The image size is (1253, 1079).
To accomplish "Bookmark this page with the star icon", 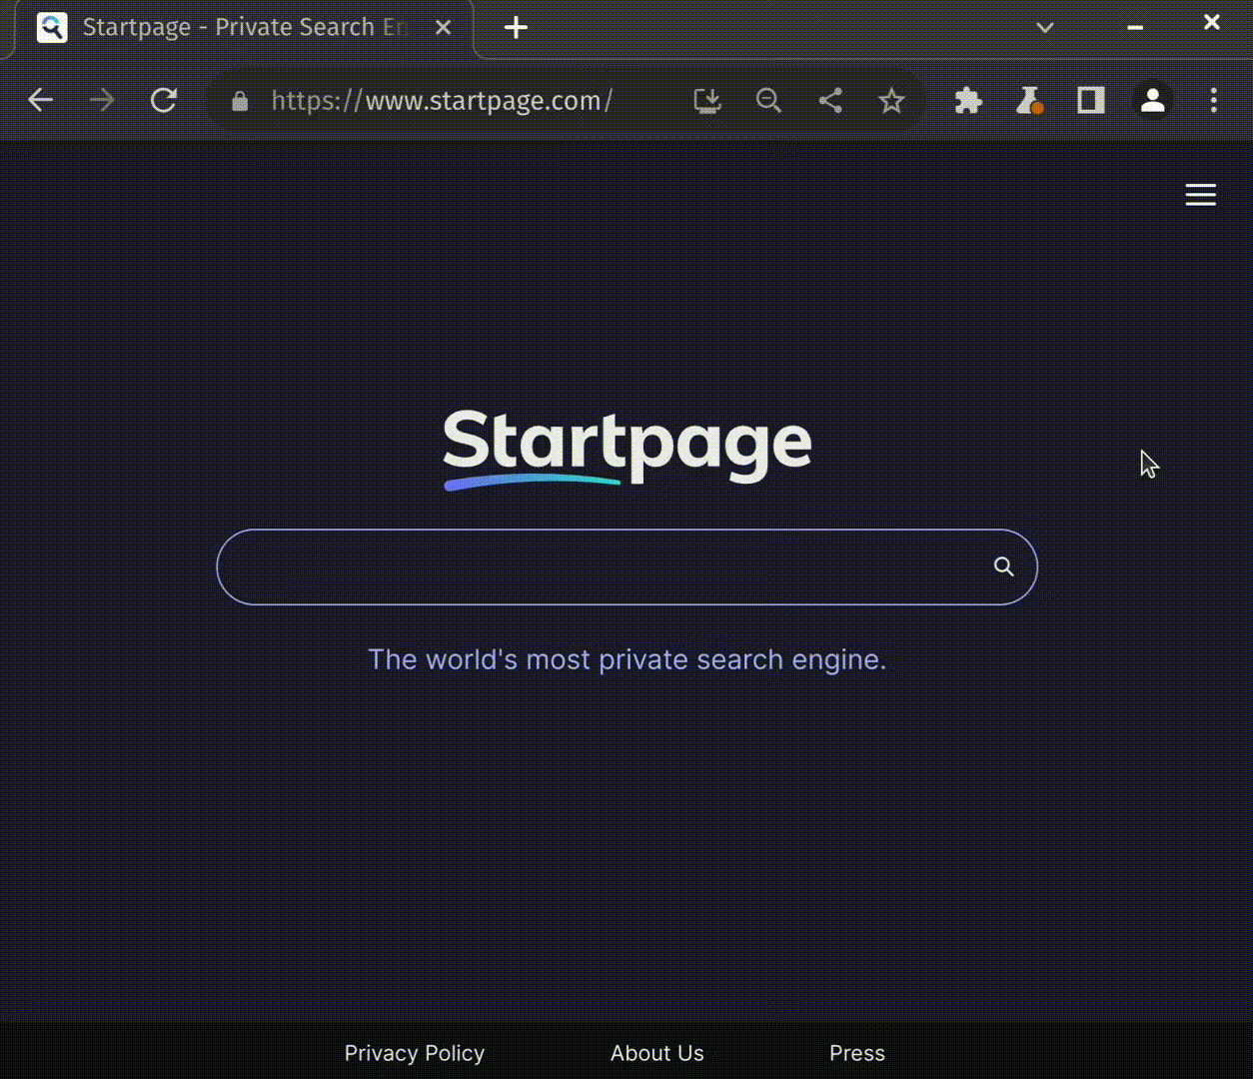I will 891,100.
